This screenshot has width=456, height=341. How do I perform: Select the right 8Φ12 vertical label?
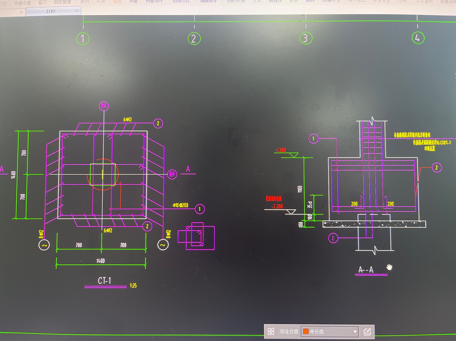pyautogui.click(x=168, y=234)
